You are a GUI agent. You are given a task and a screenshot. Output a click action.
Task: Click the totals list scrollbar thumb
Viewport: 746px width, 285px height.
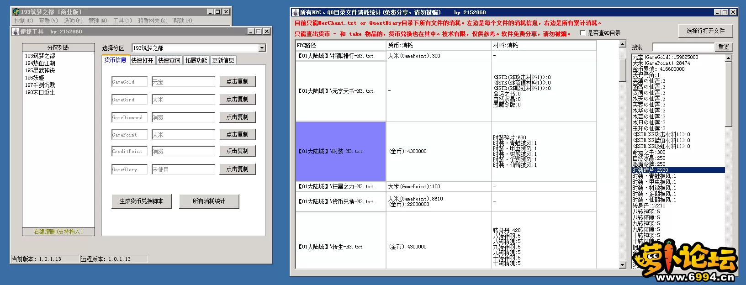pos(729,94)
